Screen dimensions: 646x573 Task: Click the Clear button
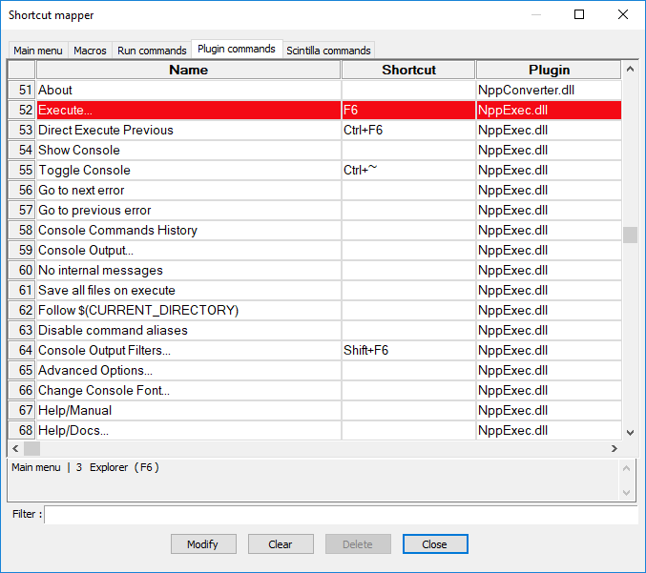click(281, 543)
